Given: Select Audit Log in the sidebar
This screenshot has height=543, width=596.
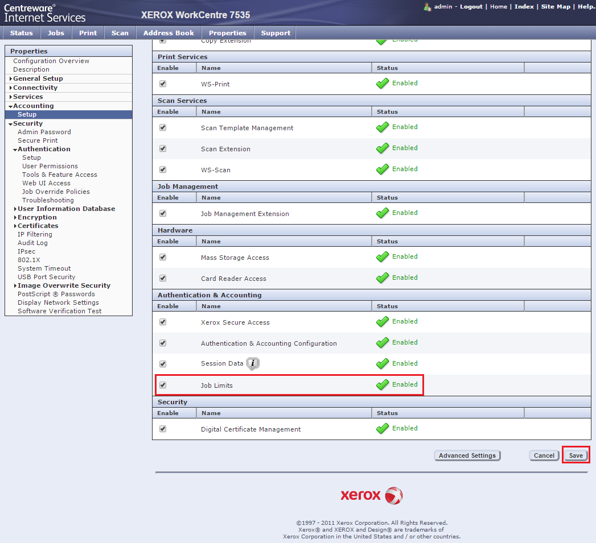Looking at the screenshot, I should coord(32,243).
